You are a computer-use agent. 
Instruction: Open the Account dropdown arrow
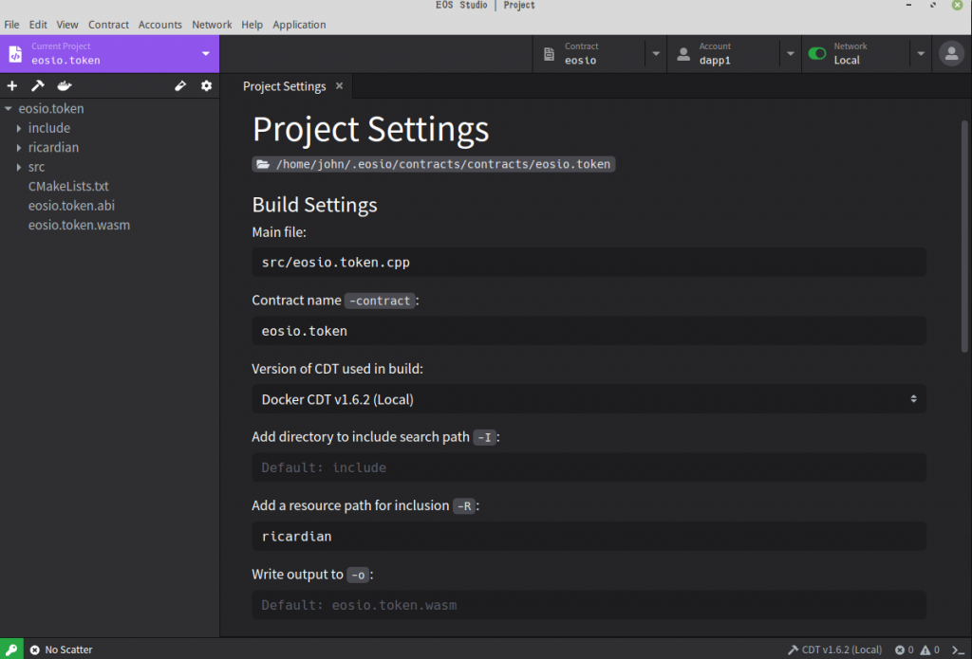(791, 54)
